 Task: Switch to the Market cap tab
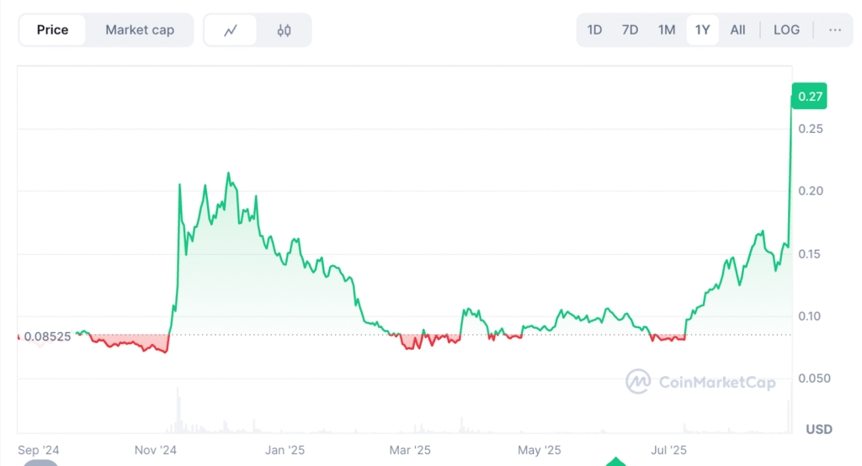coord(140,30)
